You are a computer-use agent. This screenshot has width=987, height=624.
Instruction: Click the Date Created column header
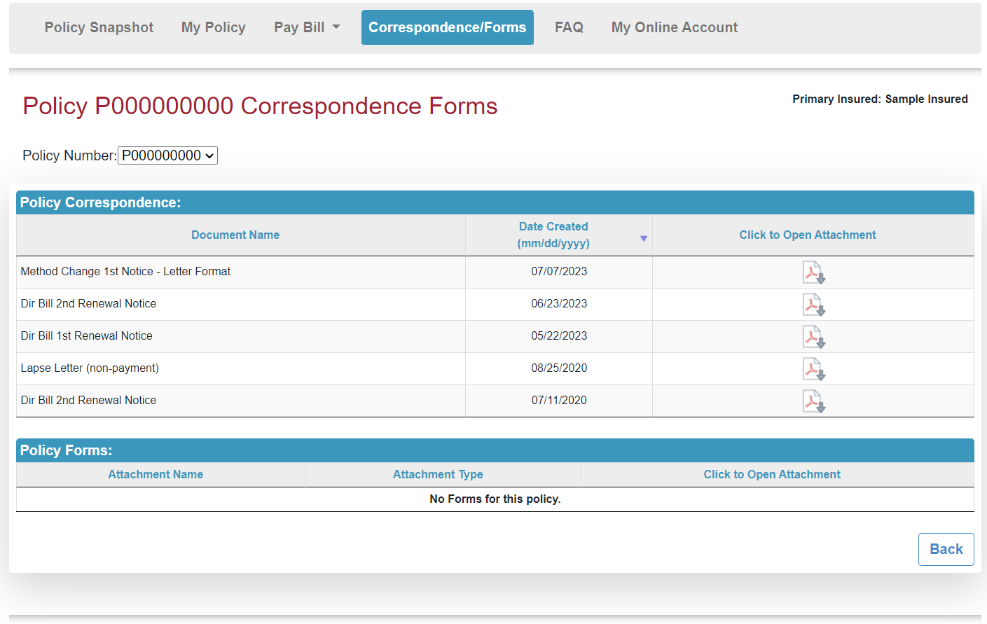pos(553,235)
